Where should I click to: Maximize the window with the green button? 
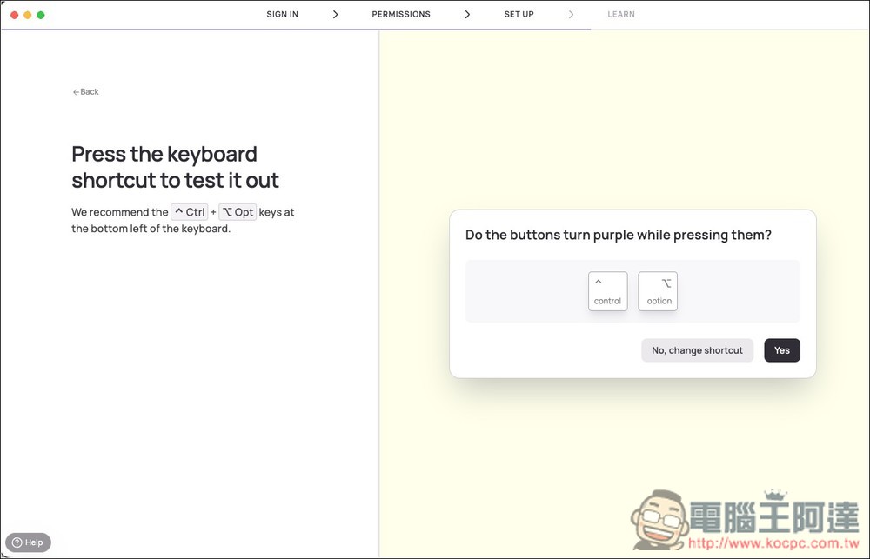(x=41, y=15)
